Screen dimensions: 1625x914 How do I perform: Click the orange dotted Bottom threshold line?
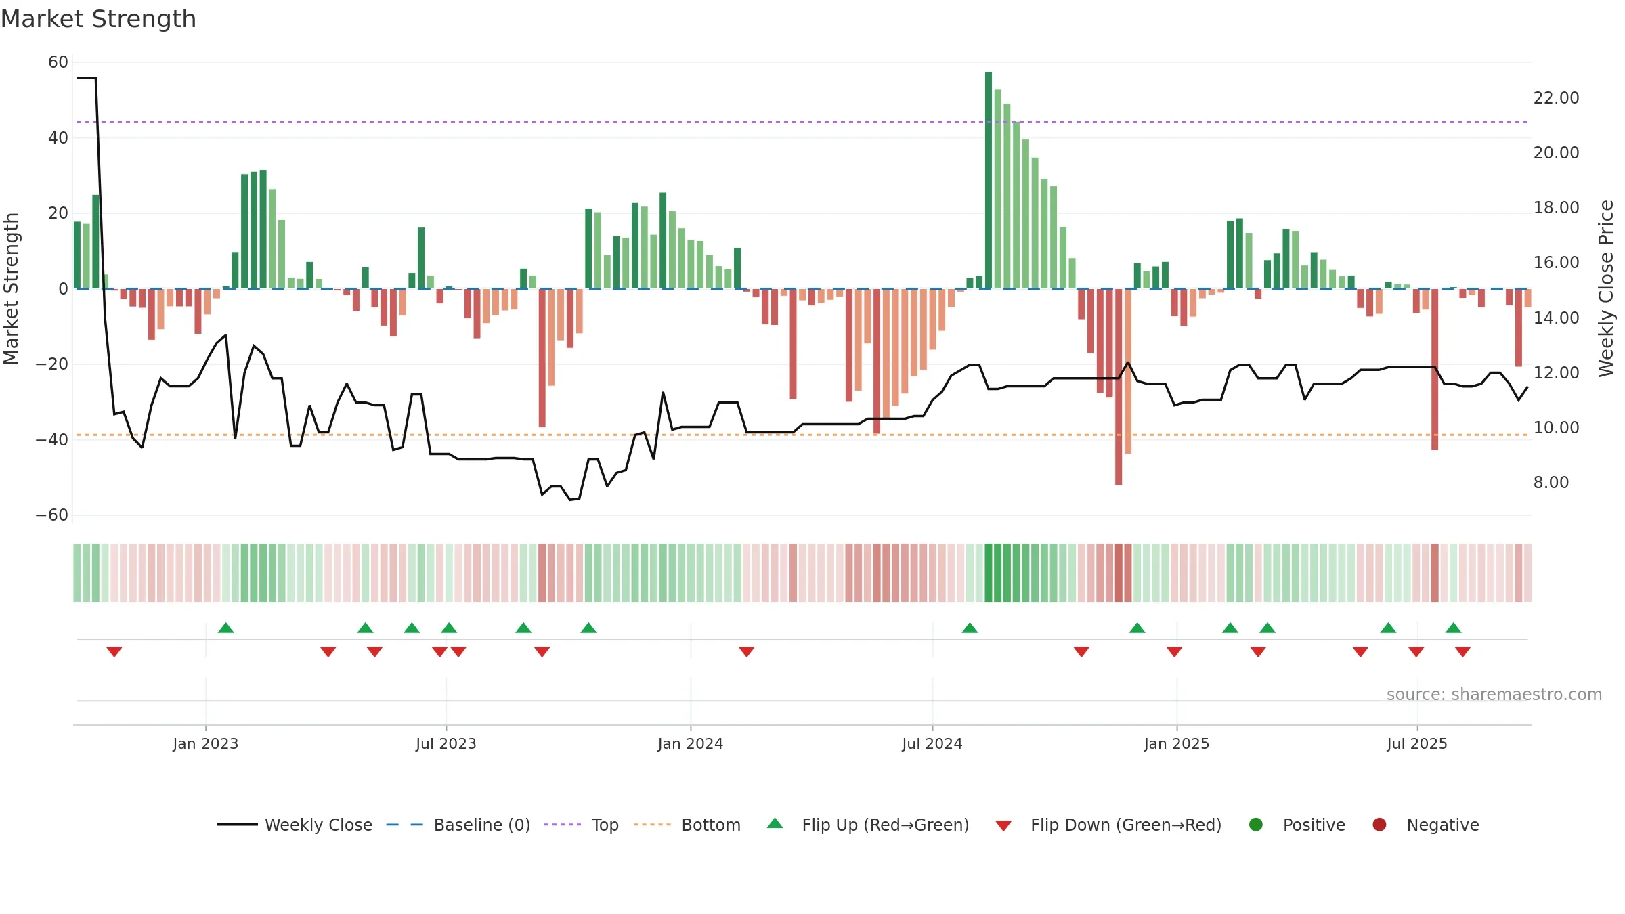802,435
